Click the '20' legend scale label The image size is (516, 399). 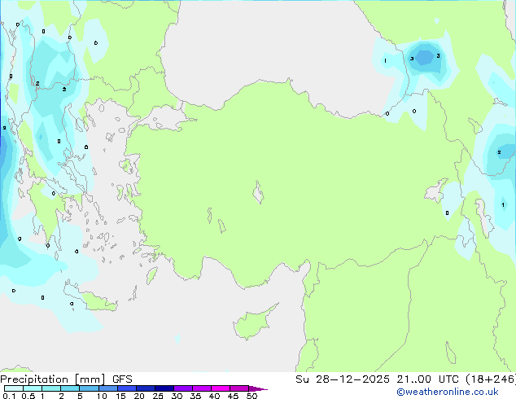click(139, 396)
